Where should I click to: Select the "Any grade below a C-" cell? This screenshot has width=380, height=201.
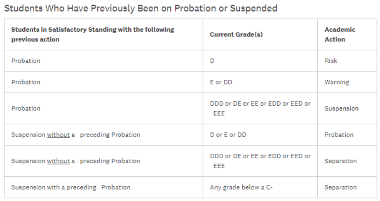pyautogui.click(x=242, y=187)
